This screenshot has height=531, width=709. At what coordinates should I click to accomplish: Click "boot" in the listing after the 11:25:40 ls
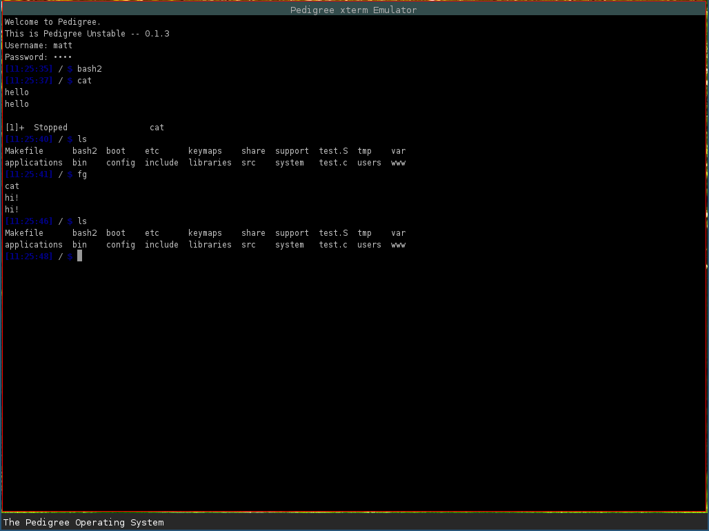click(x=116, y=151)
